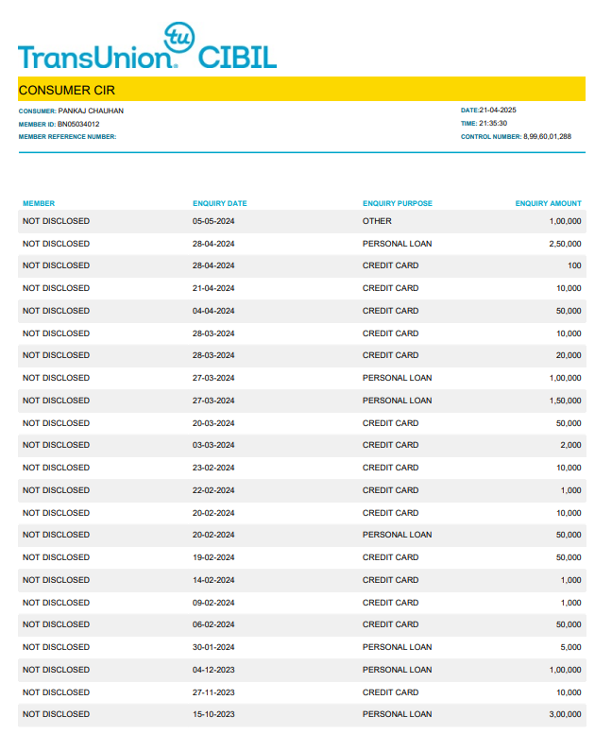Image resolution: width=595 pixels, height=751 pixels.
Task: Click the Member column header
Action: click(x=39, y=203)
